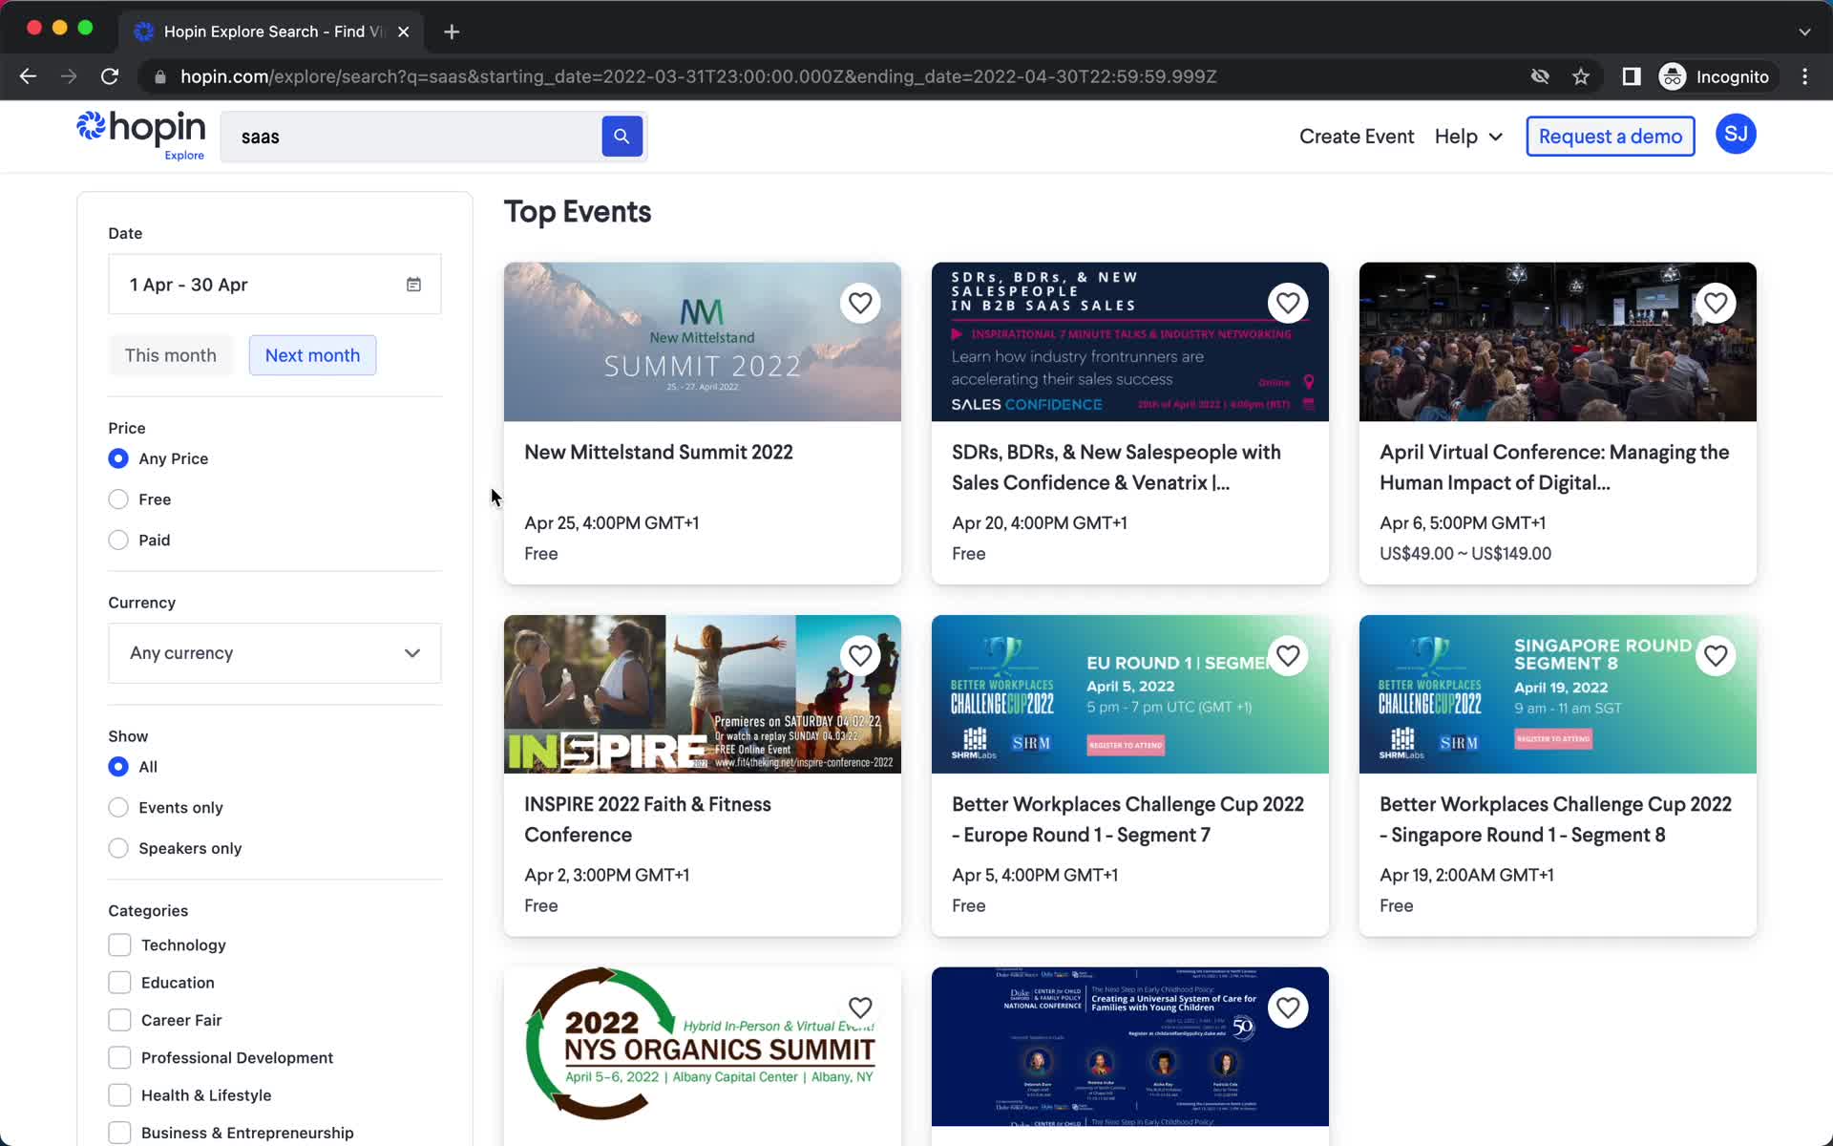The width and height of the screenshot is (1833, 1146).
Task: Select the Speakers only radio button
Action: (118, 849)
